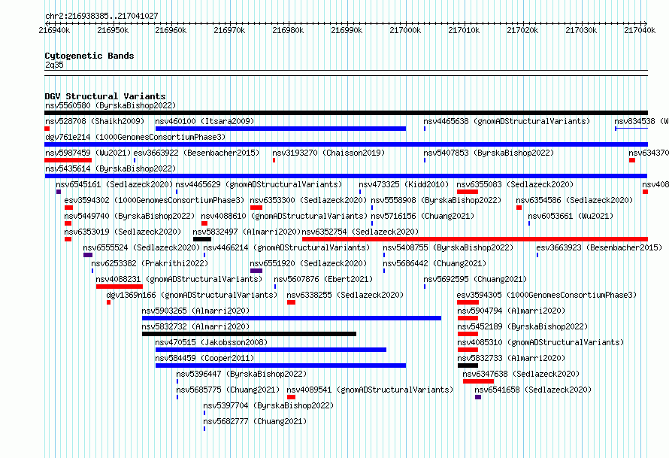Screen dimensions: 669x458
Task: Click nsv4085310 gnomADStructuralVariants label
Action: coord(540,342)
